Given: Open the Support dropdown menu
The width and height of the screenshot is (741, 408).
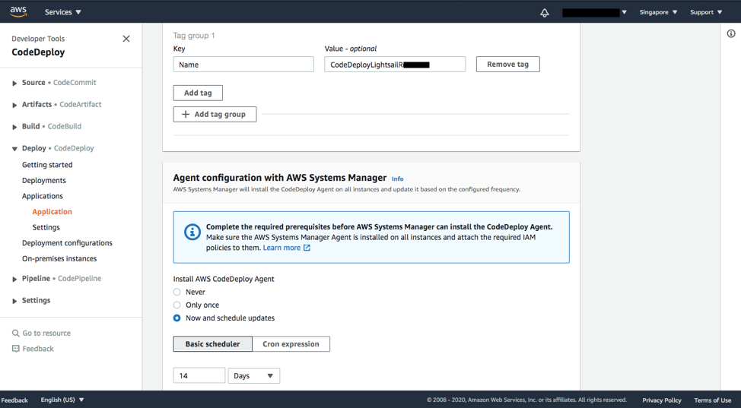Looking at the screenshot, I should pos(706,12).
